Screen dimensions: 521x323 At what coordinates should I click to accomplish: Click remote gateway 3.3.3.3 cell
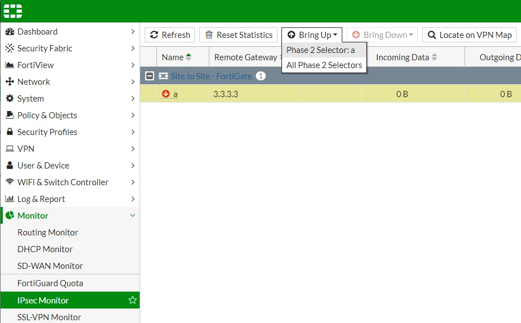(x=256, y=94)
